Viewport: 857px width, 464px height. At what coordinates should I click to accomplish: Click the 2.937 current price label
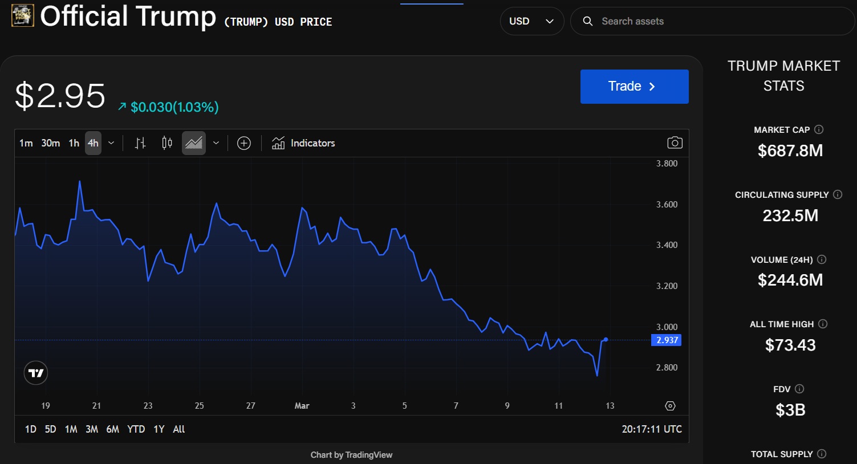(667, 340)
